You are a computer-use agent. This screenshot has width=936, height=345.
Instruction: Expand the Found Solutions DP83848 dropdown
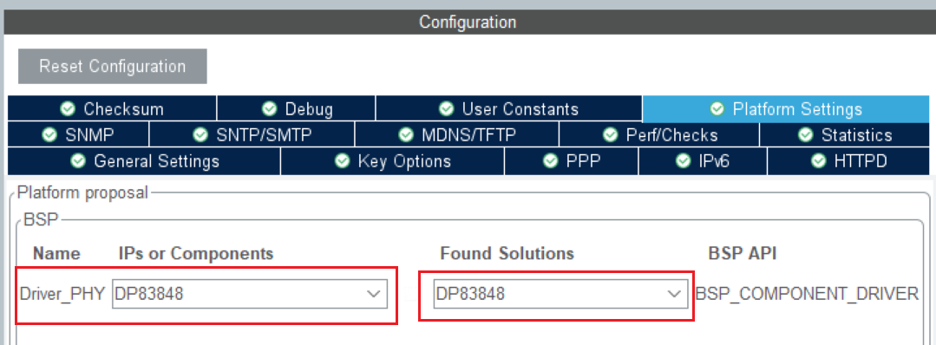click(560, 294)
